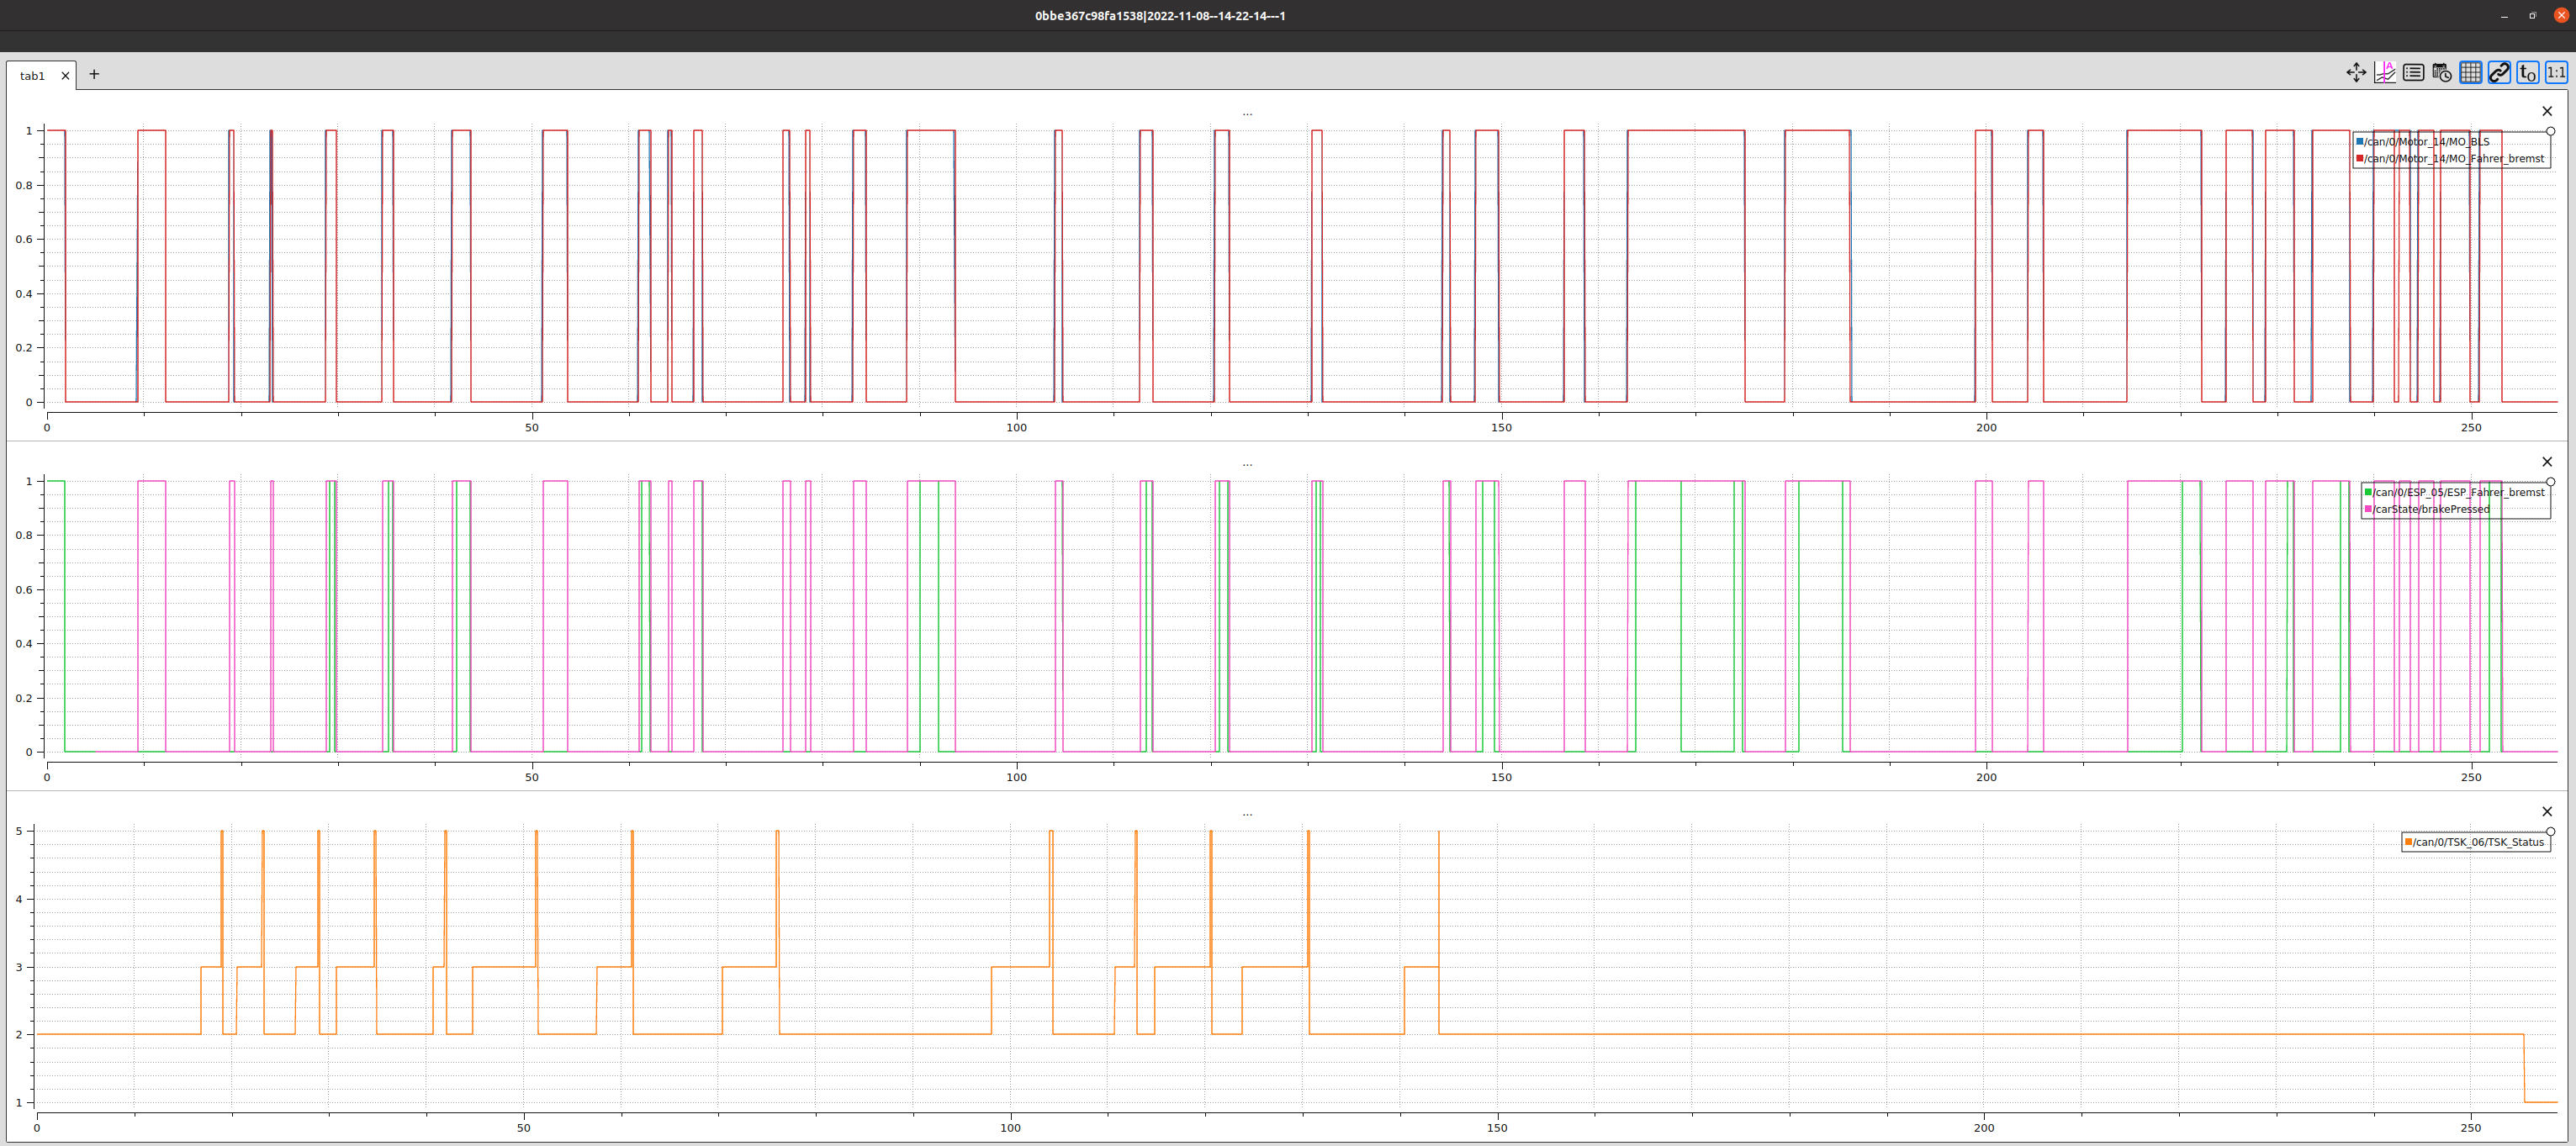Click the TSK_Status legend entry
The width and height of the screenshot is (2576, 1146).
click(2478, 842)
